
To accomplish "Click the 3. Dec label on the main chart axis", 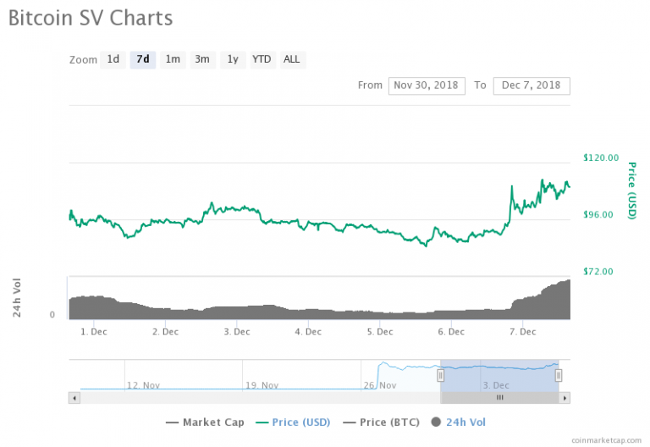I will (237, 332).
